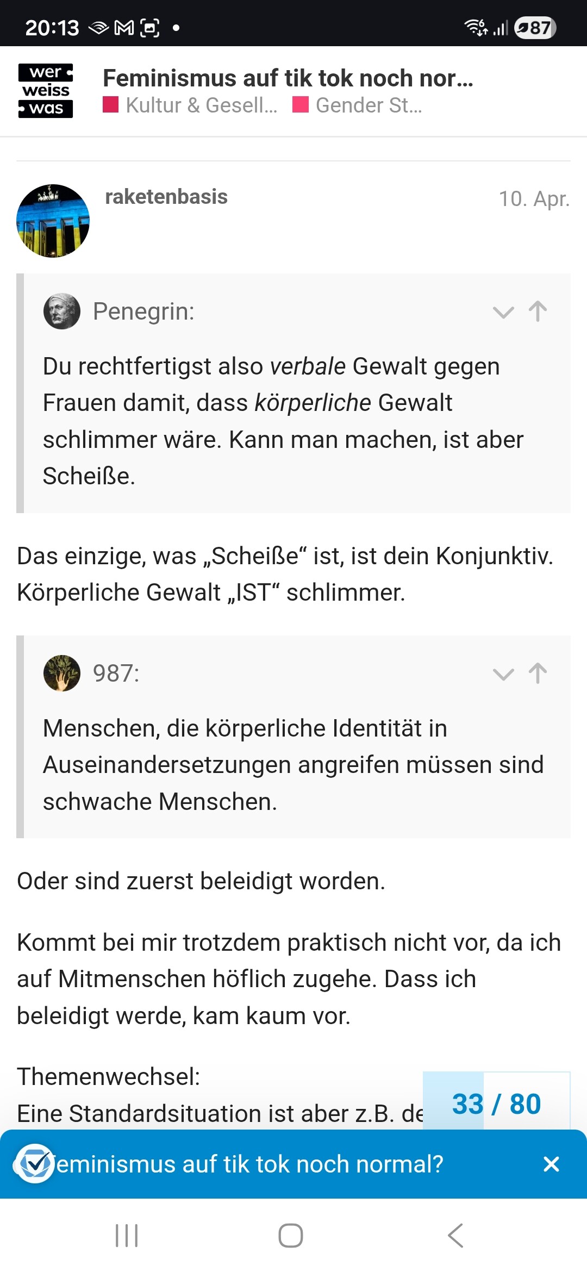Jump to Penegrin's original post arrow
Image resolution: width=587 pixels, height=1272 pixels.
[x=538, y=311]
